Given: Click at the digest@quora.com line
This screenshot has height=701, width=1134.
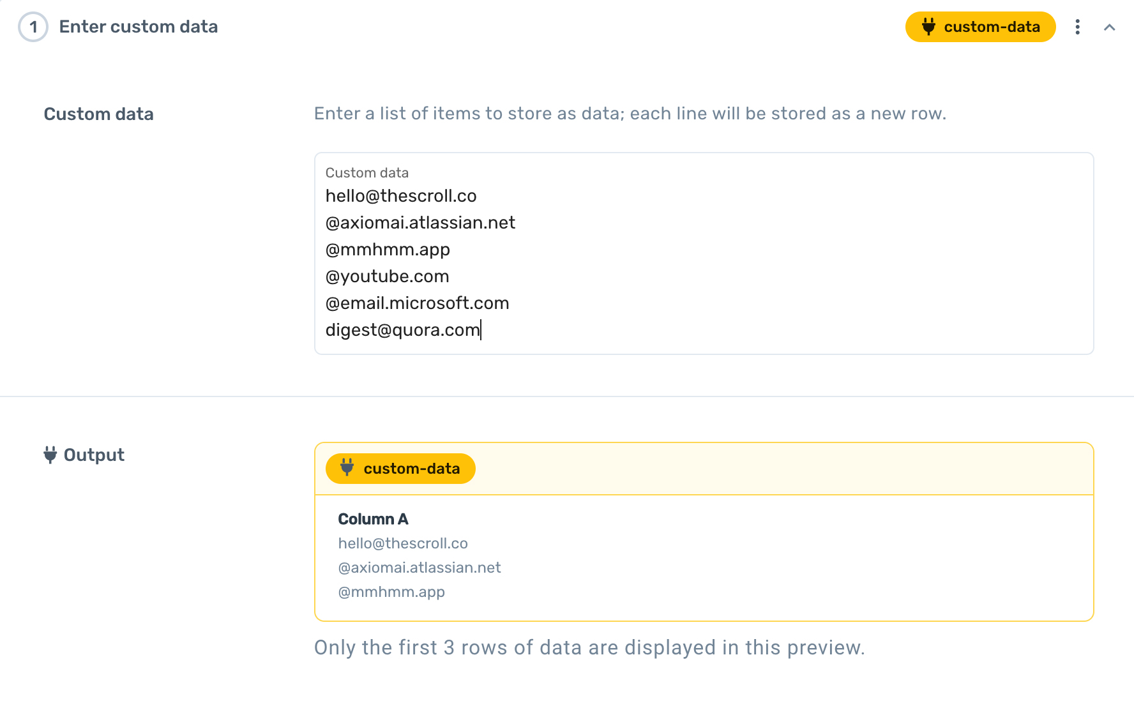Looking at the screenshot, I should coord(402,330).
